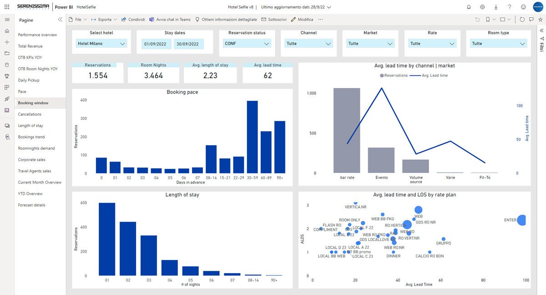Click the Condividi share button
Screen dimensions: 546x295
(x=133, y=20)
